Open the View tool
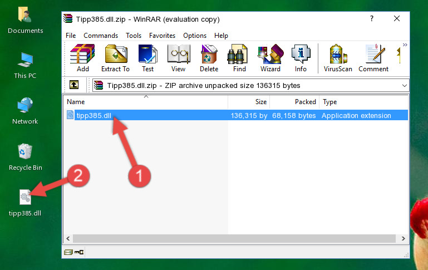Image resolution: width=428 pixels, height=270 pixels. 178,58
